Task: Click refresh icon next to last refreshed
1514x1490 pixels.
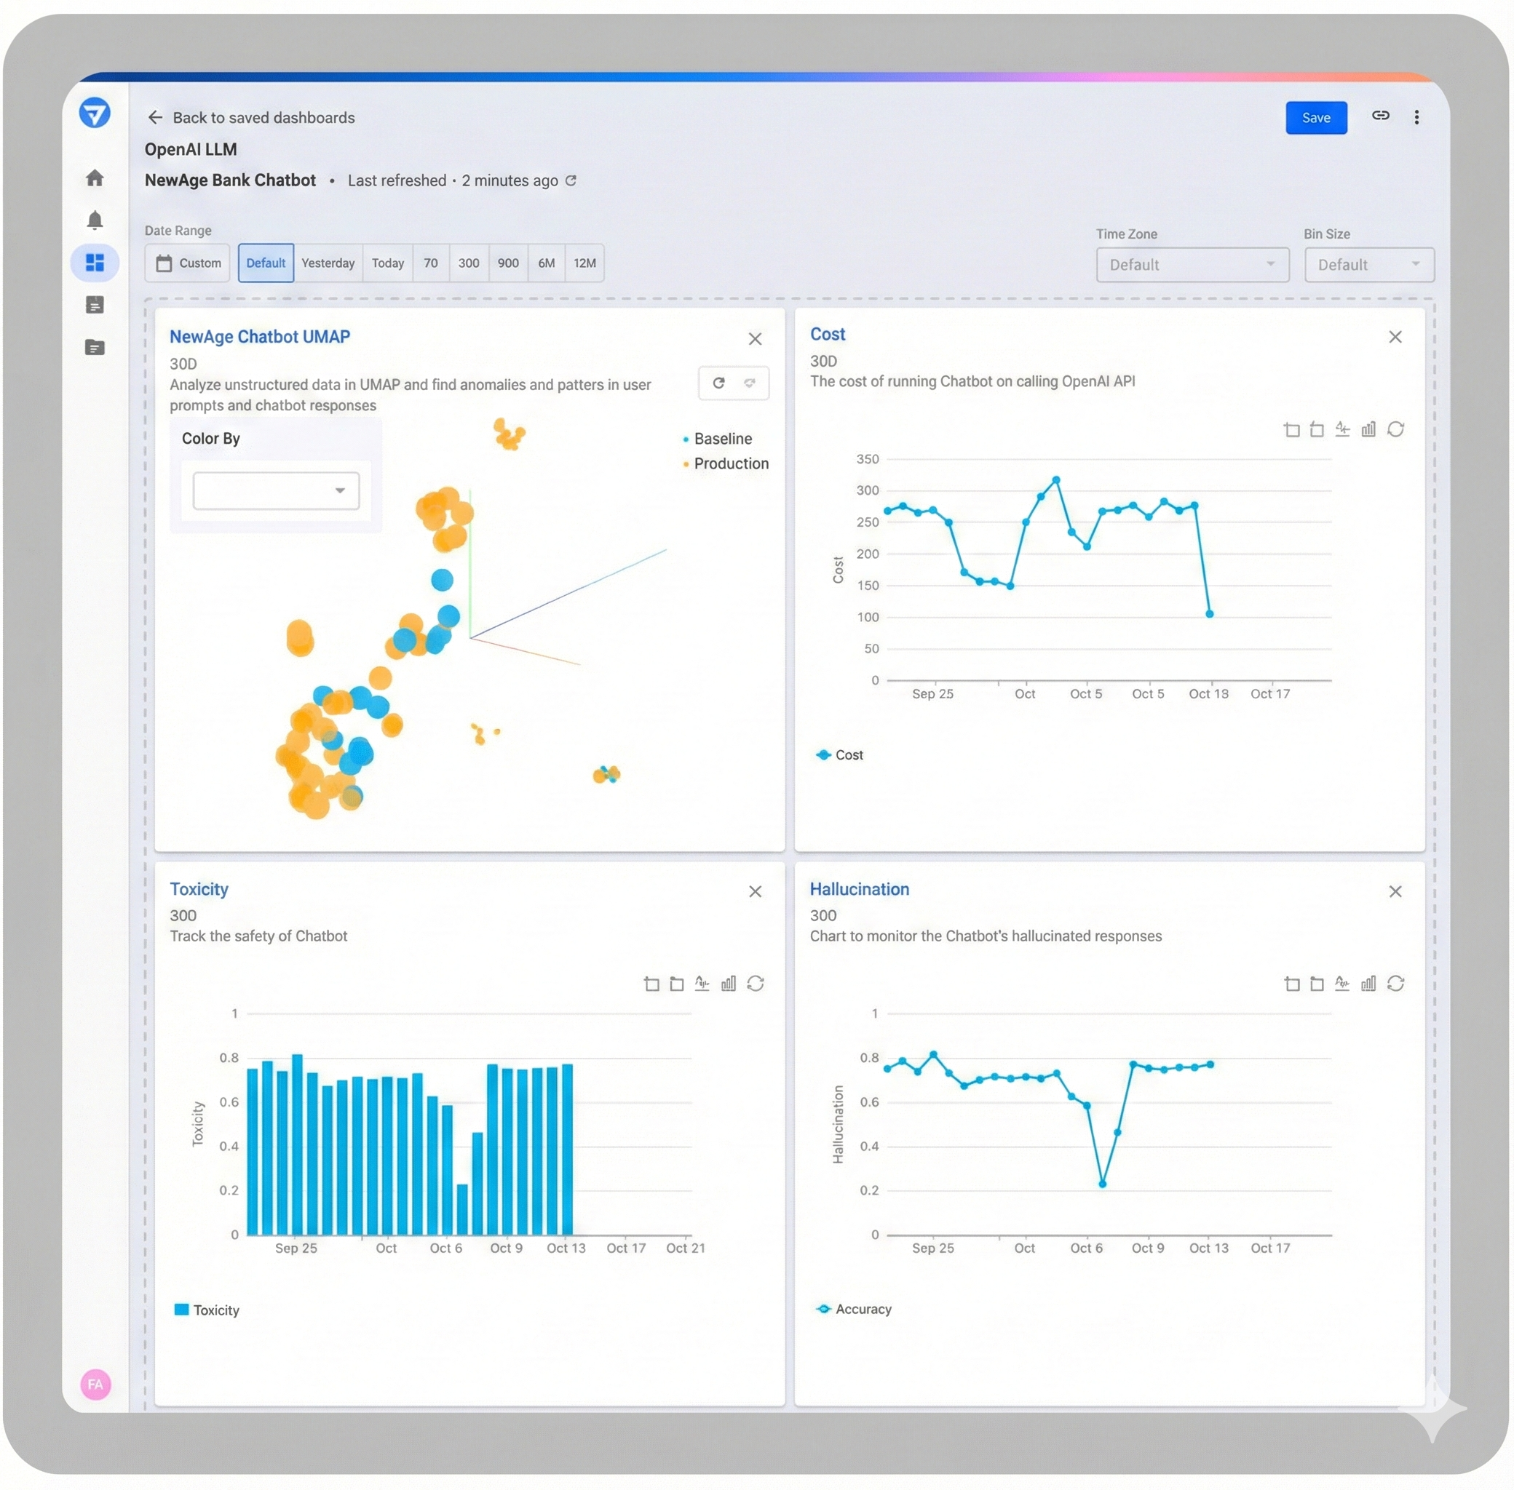Action: (571, 180)
